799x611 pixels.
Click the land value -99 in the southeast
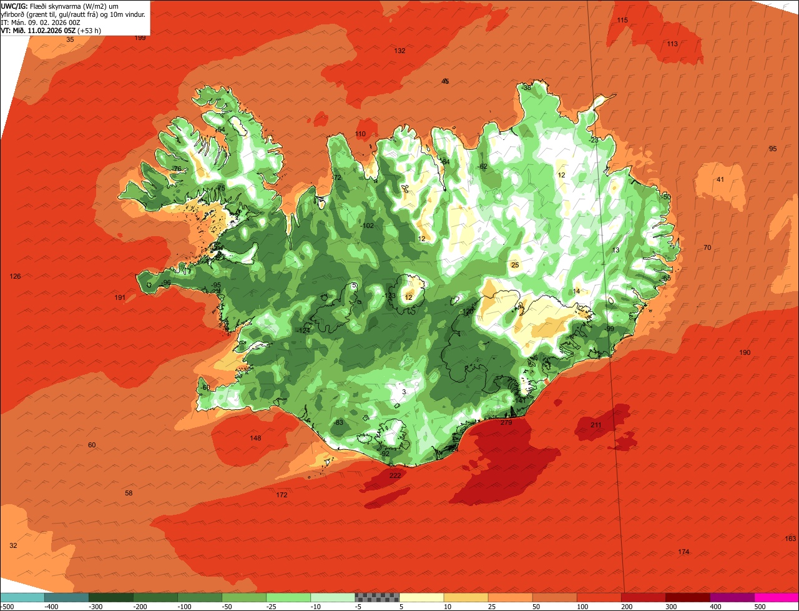pos(609,329)
